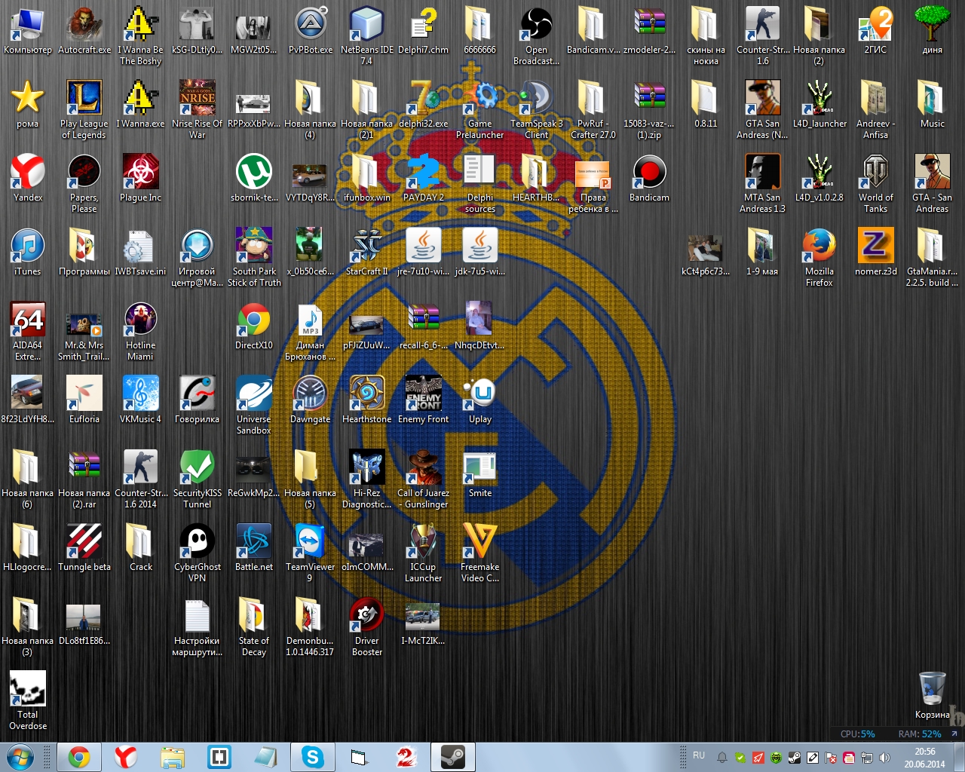This screenshot has width=965, height=772.
Task: Open Freemake Video Converter shortcut
Action: [x=479, y=553]
